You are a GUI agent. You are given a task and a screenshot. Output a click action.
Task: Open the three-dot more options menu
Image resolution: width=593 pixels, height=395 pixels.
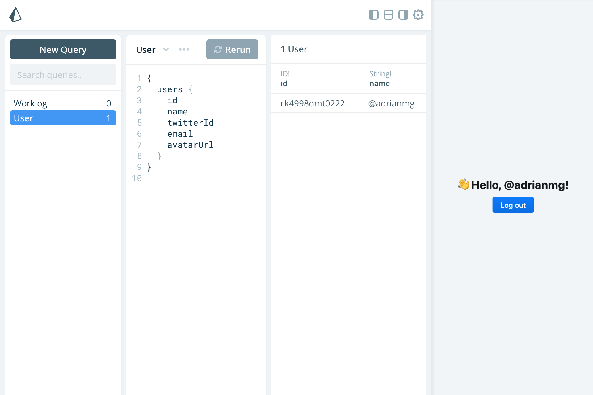coord(184,49)
